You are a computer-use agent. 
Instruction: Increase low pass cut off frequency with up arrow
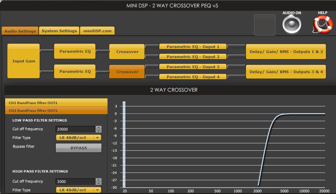[x=98, y=128]
